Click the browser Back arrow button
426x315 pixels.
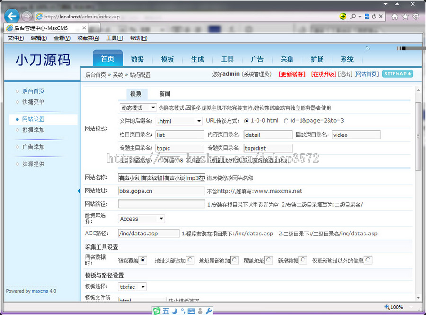tap(12, 16)
